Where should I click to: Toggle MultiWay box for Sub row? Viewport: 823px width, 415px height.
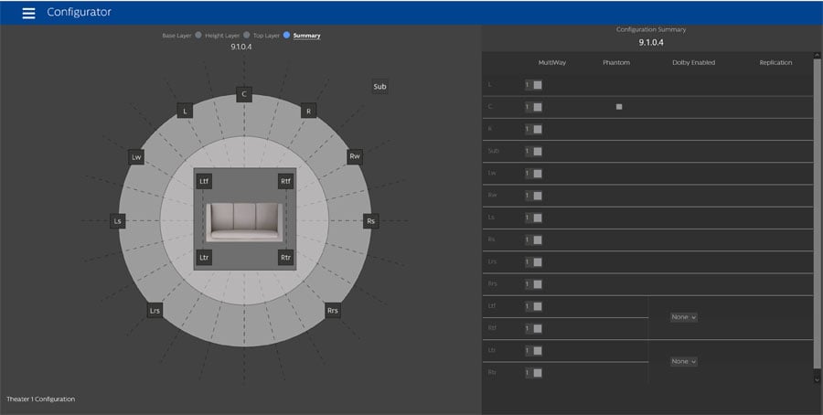538,152
